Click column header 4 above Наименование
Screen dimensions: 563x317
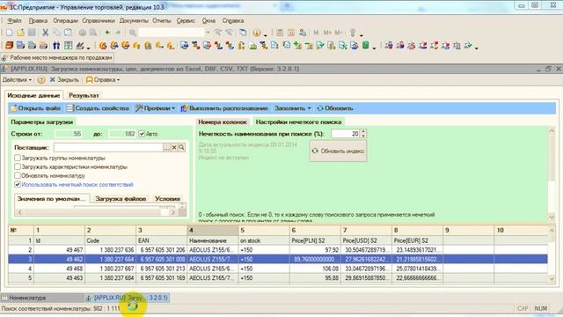pos(213,231)
